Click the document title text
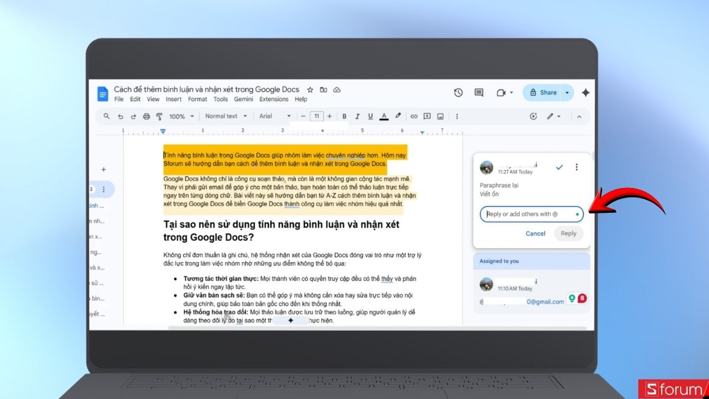This screenshot has width=709, height=399. 206,89
